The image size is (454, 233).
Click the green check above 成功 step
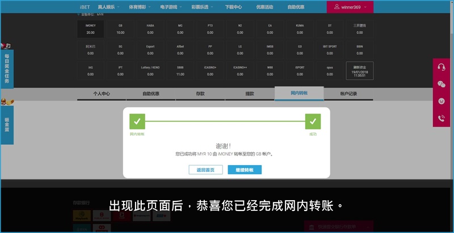coord(313,122)
